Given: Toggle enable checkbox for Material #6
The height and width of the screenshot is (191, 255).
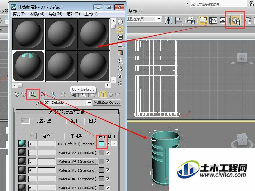Looking at the screenshot, I should point(108,179).
